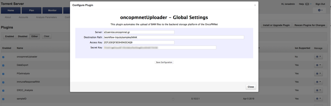
Task: Click the sampleID plugin name
Action: pyautogui.click(x=22, y=99)
